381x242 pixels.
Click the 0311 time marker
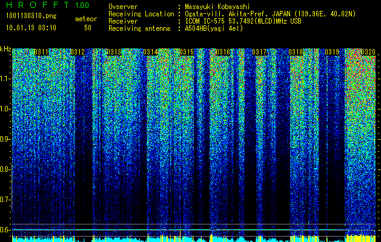(41, 52)
